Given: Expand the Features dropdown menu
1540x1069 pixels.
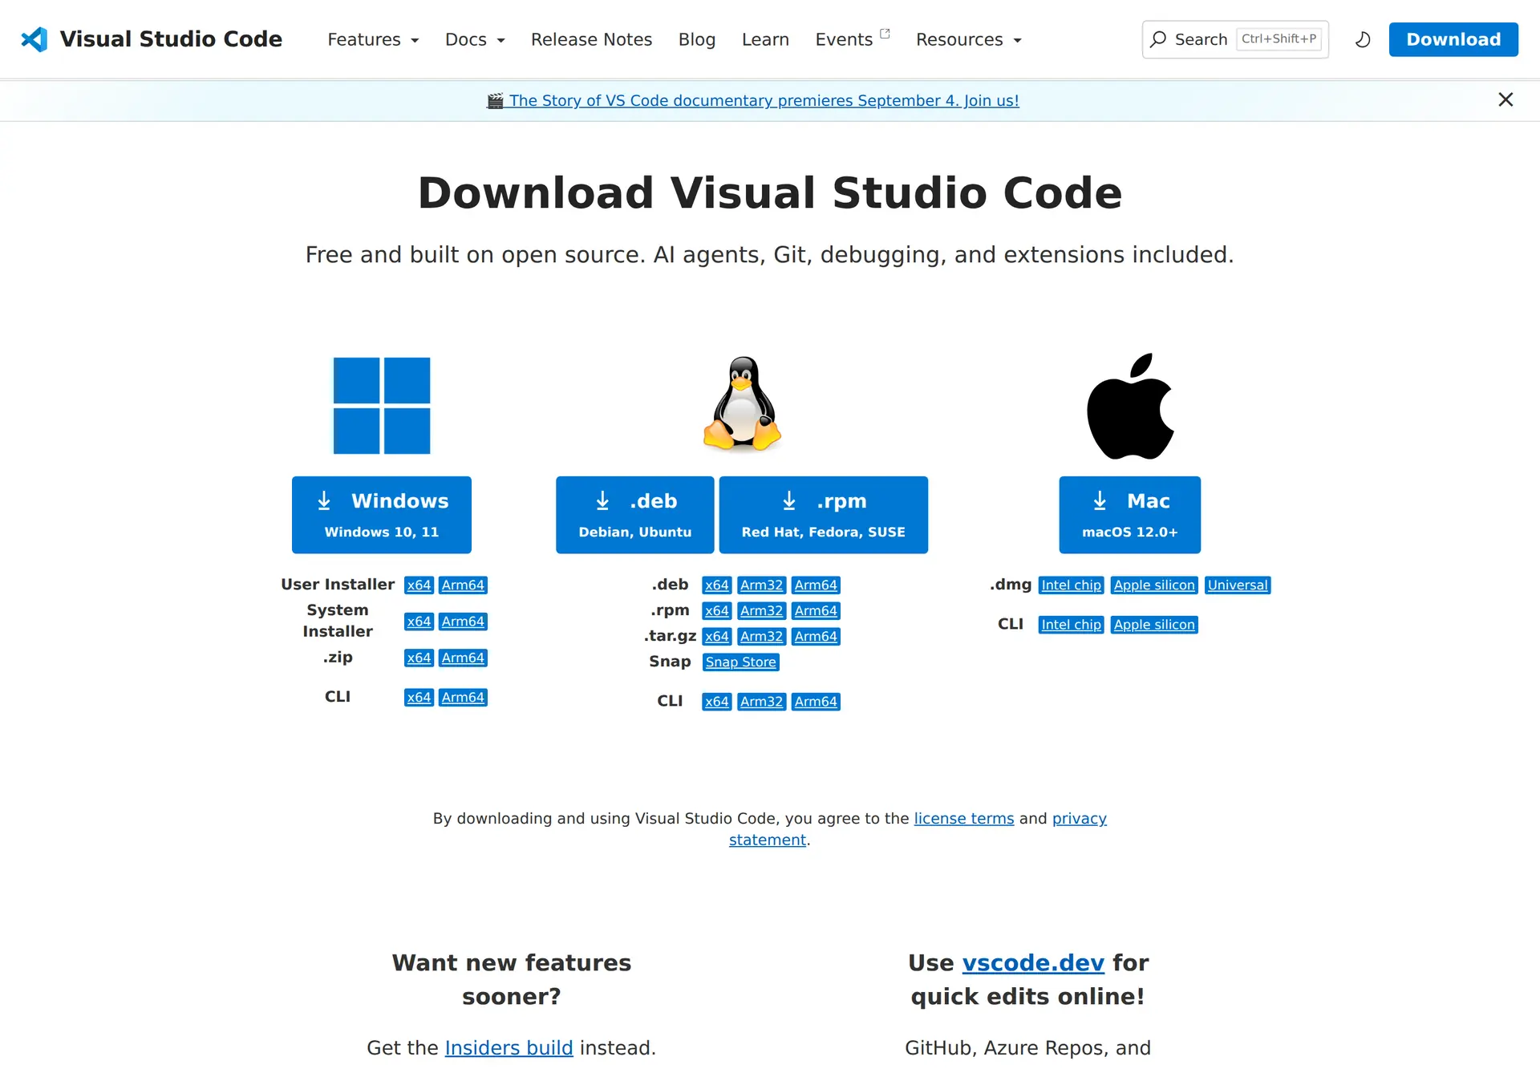Looking at the screenshot, I should click(x=373, y=39).
